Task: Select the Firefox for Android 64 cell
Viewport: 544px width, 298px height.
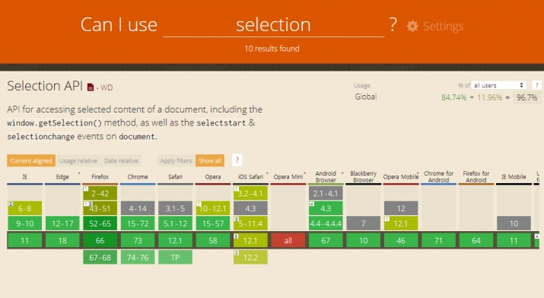Action: 476,240
